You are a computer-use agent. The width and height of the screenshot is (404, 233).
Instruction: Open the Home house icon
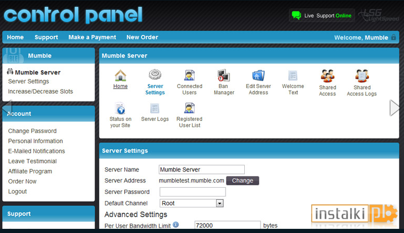pyautogui.click(x=121, y=76)
